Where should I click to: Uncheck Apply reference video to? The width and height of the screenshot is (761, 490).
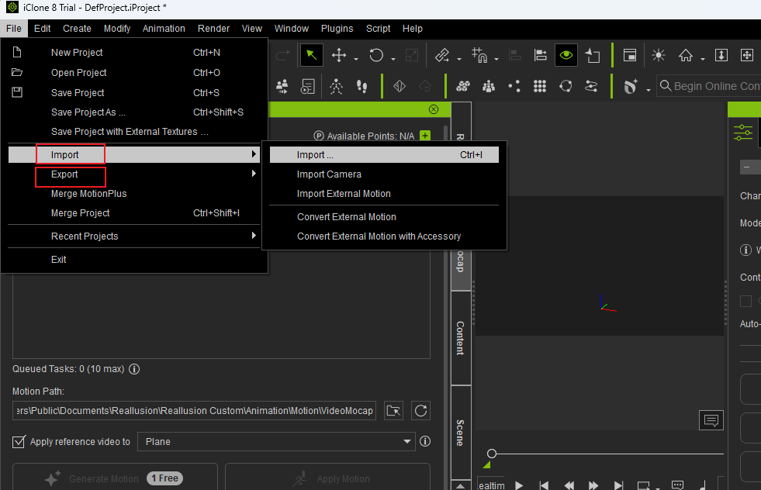tap(19, 442)
